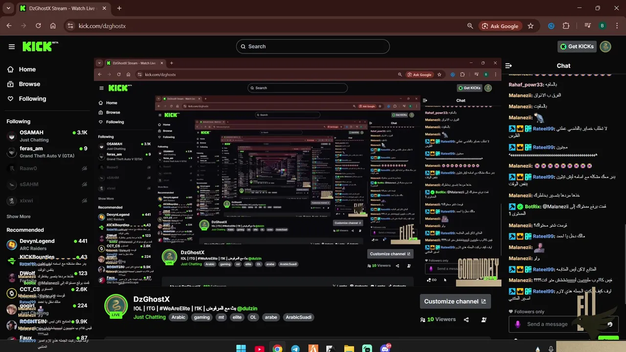
Task: Click the Arabic tag
Action: [x=179, y=317]
